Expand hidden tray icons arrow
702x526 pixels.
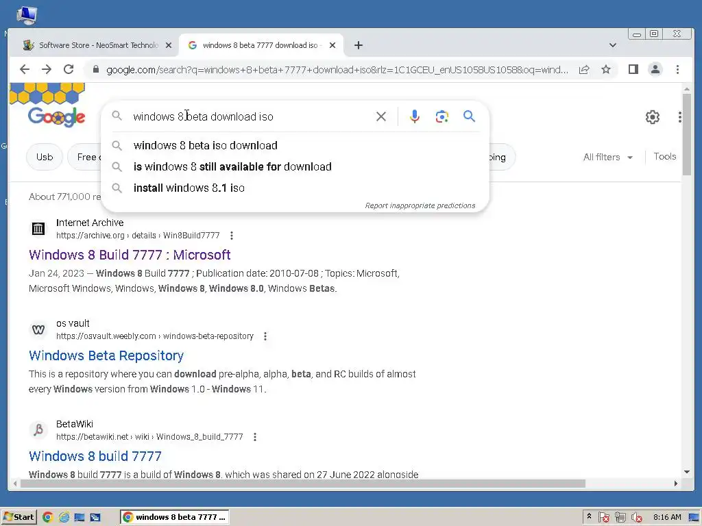pyautogui.click(x=589, y=516)
